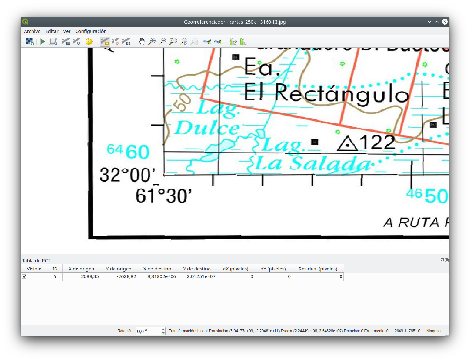The image size is (470, 361).
Task: Decrease rotation with spinner down arrow
Action: point(163,333)
